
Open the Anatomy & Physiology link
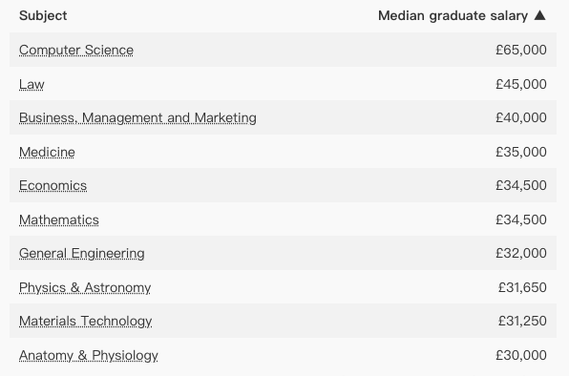89,355
